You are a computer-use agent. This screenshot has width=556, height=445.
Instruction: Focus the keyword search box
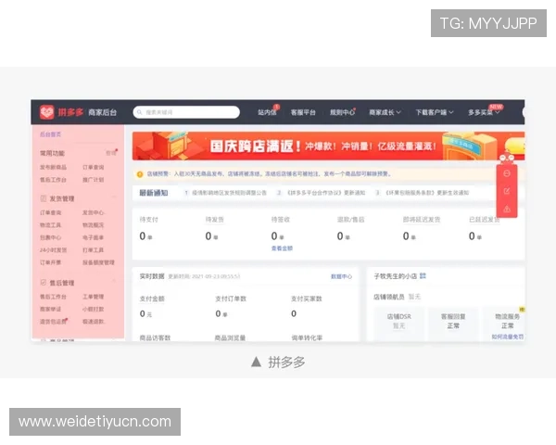186,112
